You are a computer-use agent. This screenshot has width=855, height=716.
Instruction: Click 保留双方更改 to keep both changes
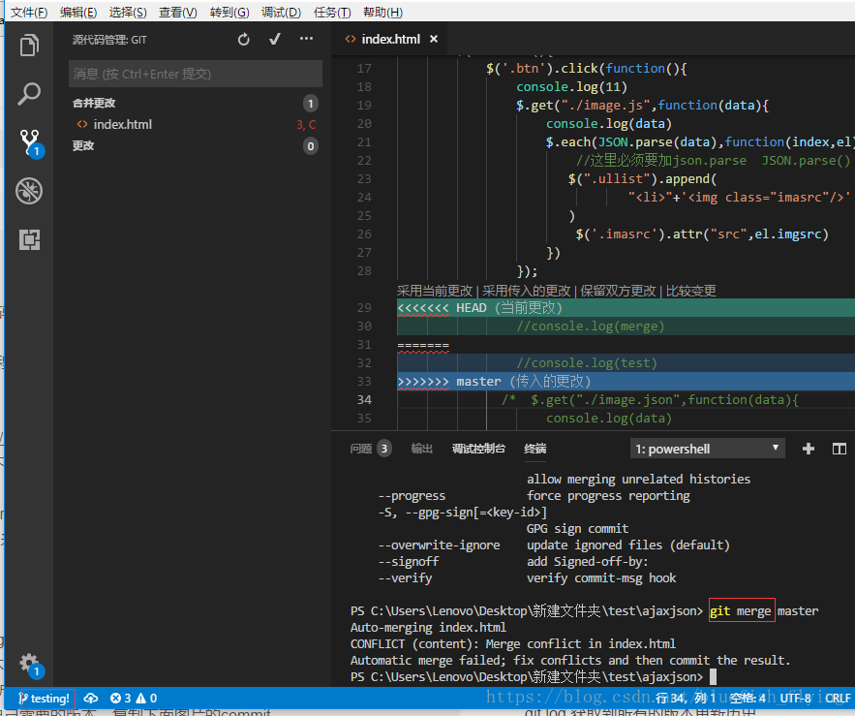[618, 291]
